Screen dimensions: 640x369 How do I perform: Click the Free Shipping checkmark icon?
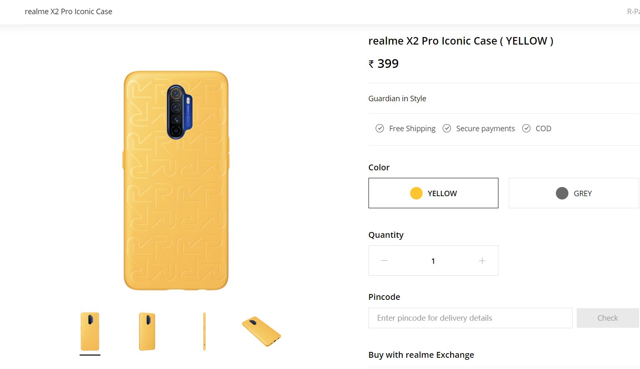pyautogui.click(x=380, y=128)
